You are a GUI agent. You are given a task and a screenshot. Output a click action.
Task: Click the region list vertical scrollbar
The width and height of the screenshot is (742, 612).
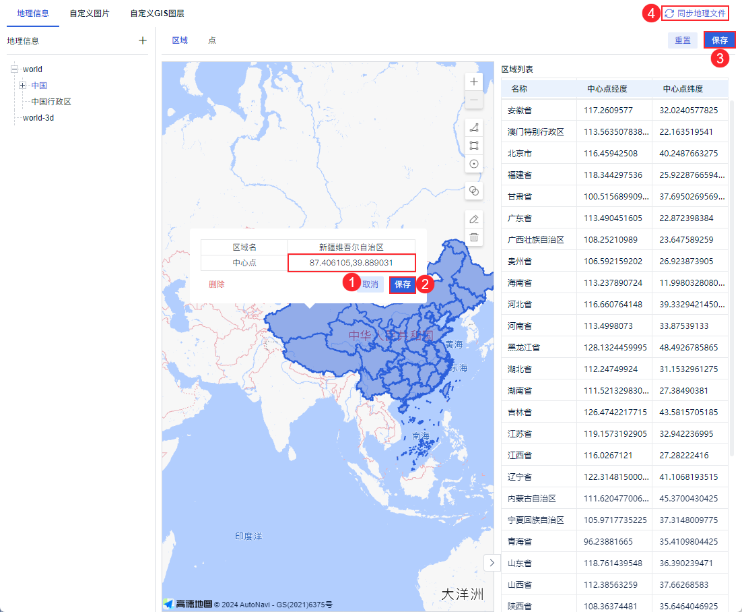coord(732,277)
